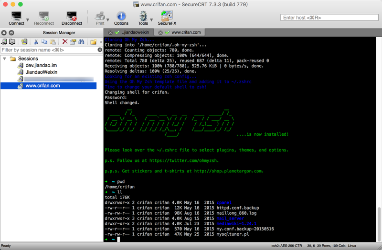Click the /home/crifan output line
This screenshot has width=382, height=250.
120,187
